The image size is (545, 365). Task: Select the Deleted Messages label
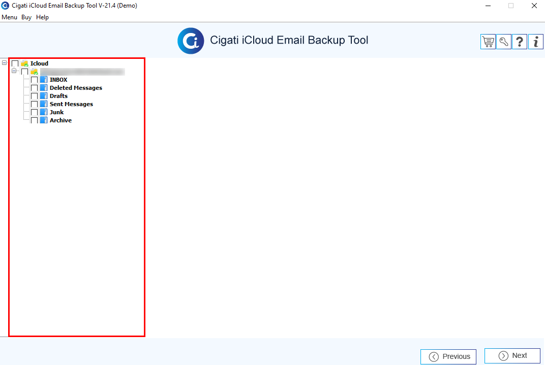click(x=76, y=88)
